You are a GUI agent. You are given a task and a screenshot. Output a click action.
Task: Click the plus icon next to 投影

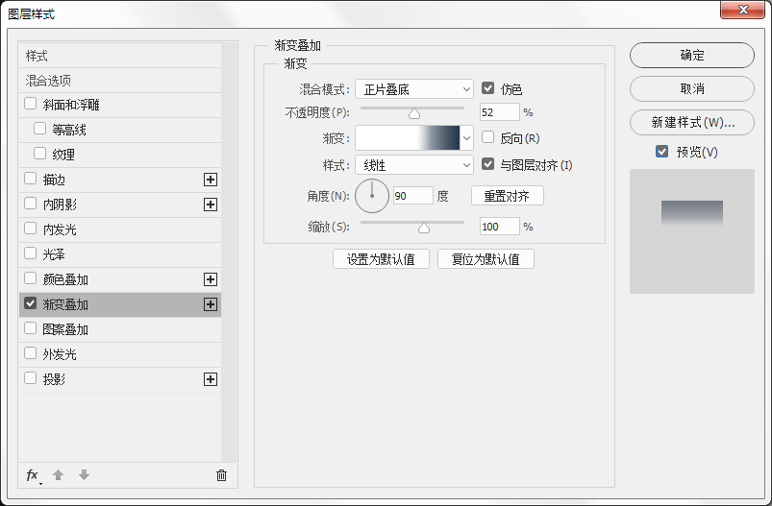click(211, 379)
